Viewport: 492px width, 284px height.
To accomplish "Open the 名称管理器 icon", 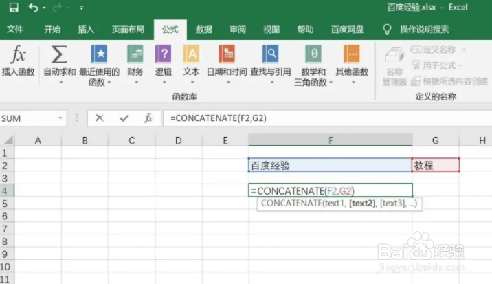I will pyautogui.click(x=394, y=55).
